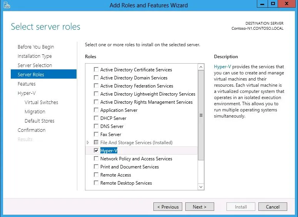This screenshot has height=217, width=298.
Task: Tick Active Directory Lightweight Directory Services
Action: tap(96, 94)
